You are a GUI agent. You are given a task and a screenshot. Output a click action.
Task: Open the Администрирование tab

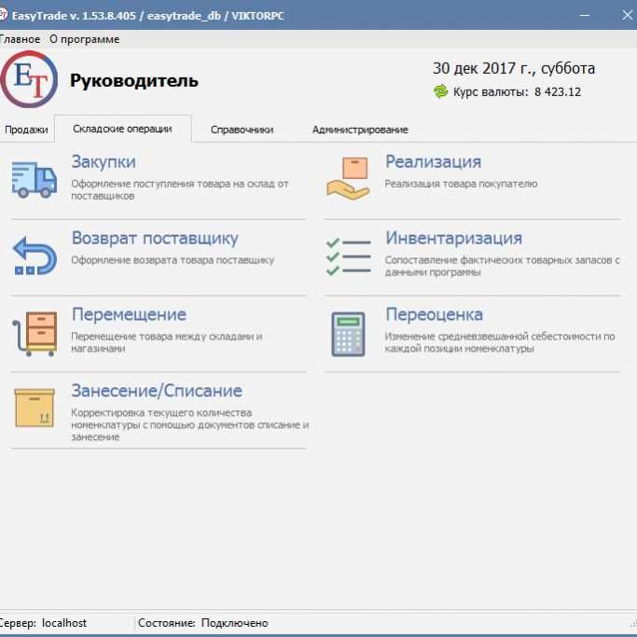[360, 130]
